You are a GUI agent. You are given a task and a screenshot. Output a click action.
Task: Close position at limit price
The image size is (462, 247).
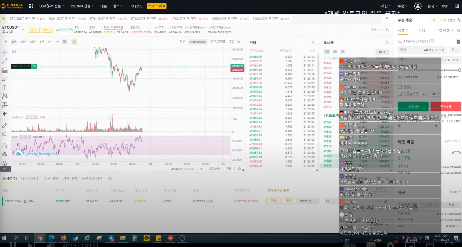289,201
